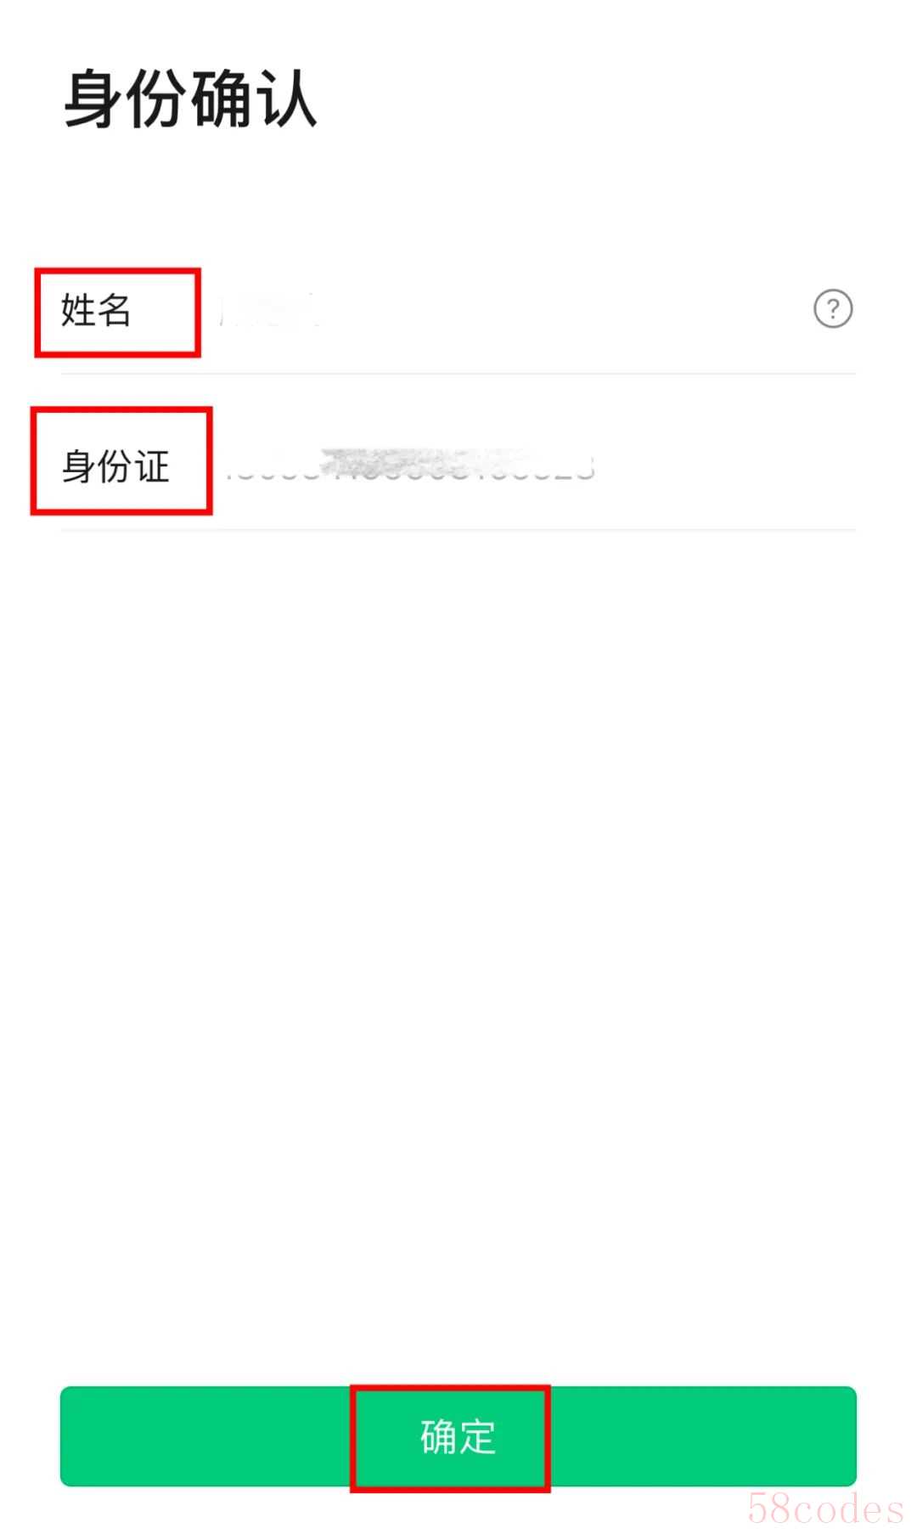917x1534 pixels.
Task: Tap the question mark help icon
Action: click(x=833, y=309)
